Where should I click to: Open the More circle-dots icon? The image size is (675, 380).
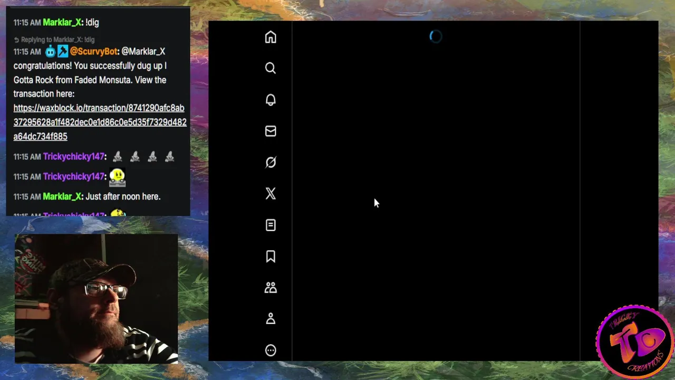271,350
